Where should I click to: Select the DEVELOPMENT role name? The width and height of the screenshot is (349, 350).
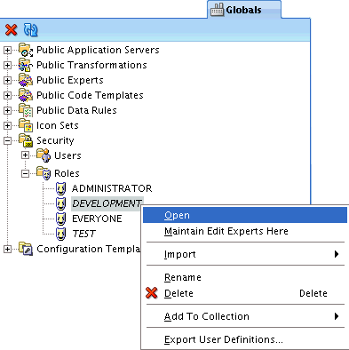(x=107, y=203)
